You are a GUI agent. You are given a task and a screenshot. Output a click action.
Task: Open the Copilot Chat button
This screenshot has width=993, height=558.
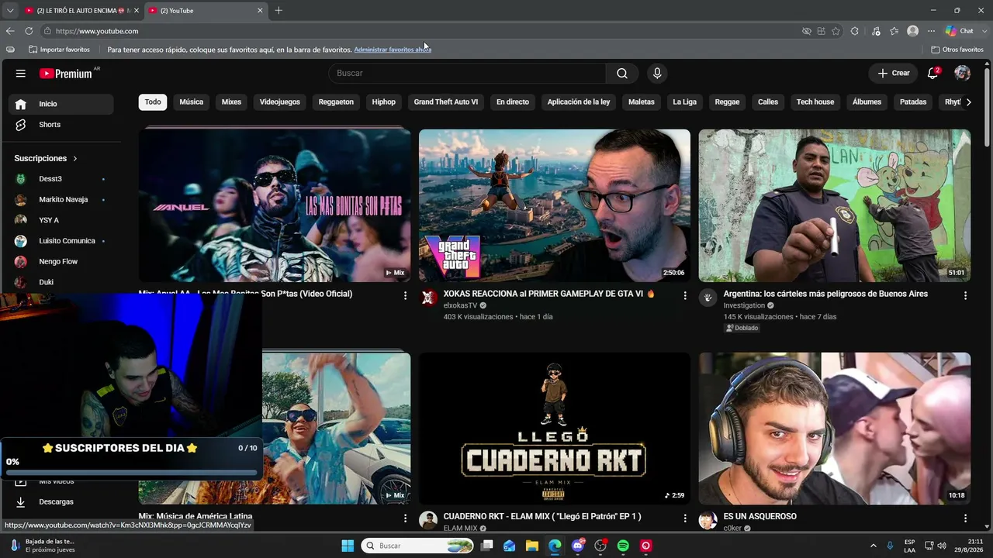point(960,31)
